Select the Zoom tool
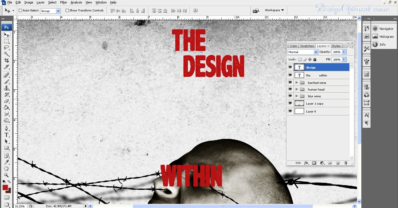The height and width of the screenshot is (208, 398). coord(6,175)
